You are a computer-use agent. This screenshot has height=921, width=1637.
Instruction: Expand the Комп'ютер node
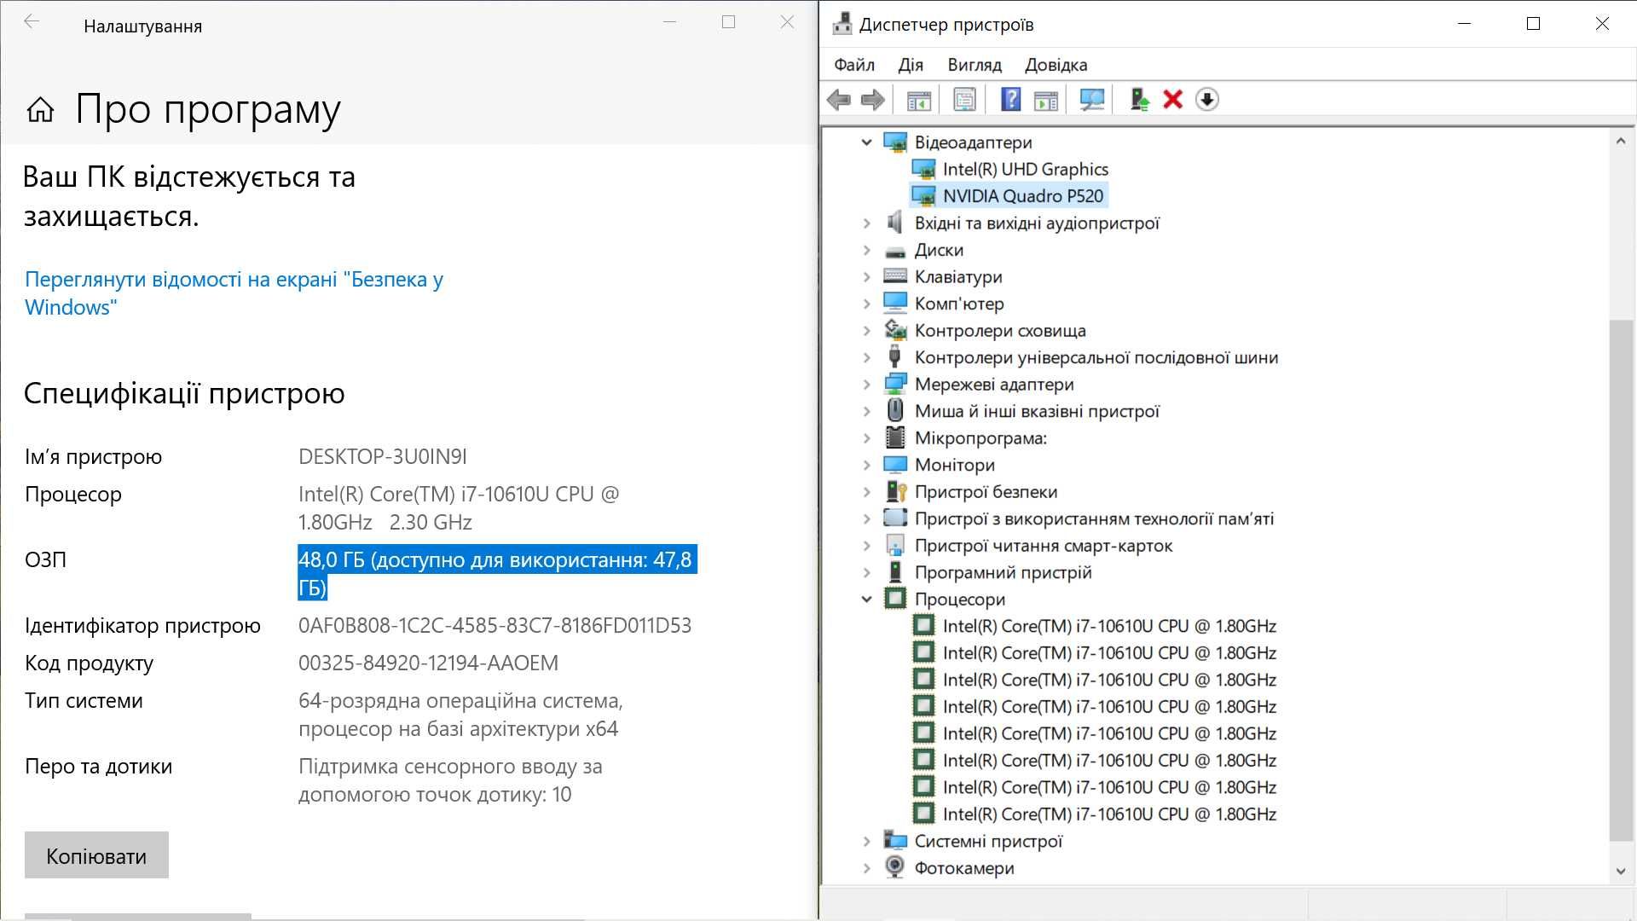point(866,304)
